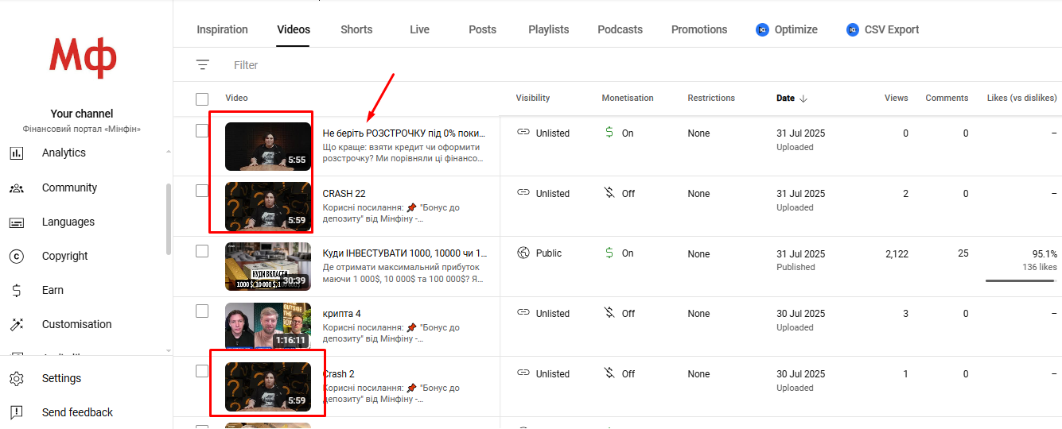The image size is (1062, 429).
Task: Switch to the Shorts tab
Action: tap(356, 29)
